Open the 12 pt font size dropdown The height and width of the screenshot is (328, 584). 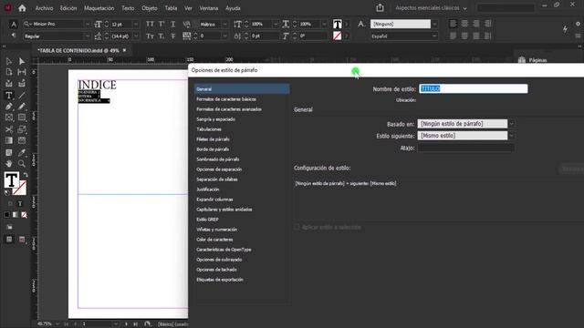pos(136,25)
